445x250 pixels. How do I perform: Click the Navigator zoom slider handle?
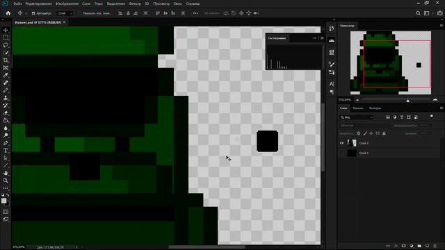click(408, 101)
